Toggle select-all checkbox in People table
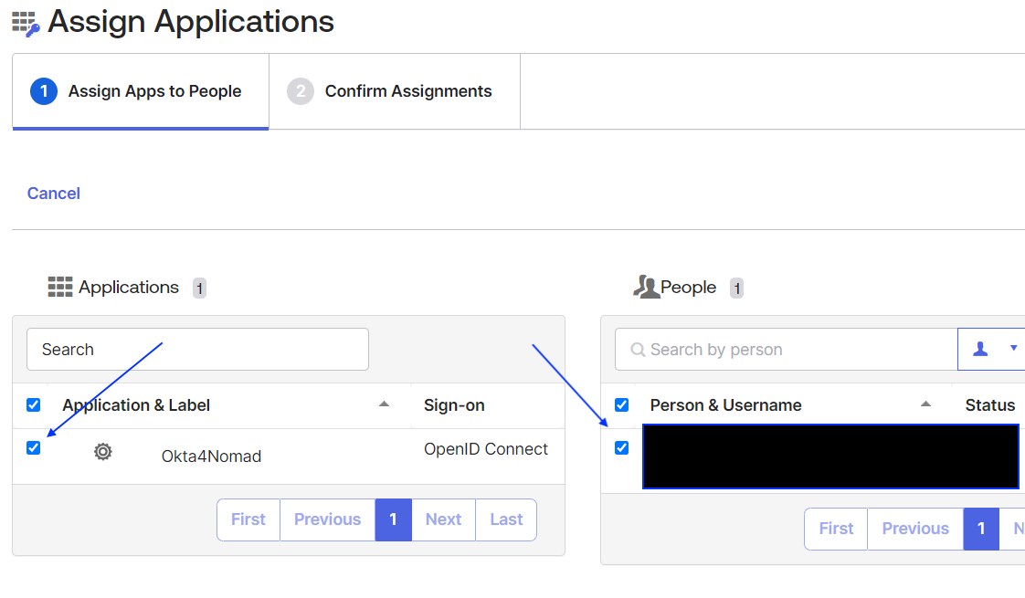This screenshot has width=1025, height=598. point(622,404)
